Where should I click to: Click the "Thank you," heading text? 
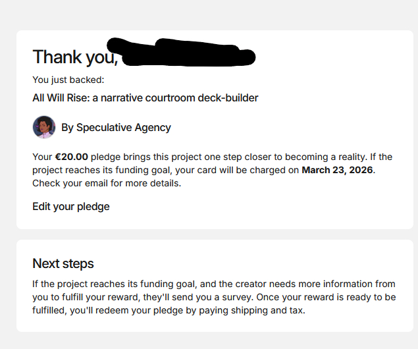75,57
